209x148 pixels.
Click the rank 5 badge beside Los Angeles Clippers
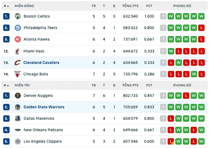coord(6,141)
